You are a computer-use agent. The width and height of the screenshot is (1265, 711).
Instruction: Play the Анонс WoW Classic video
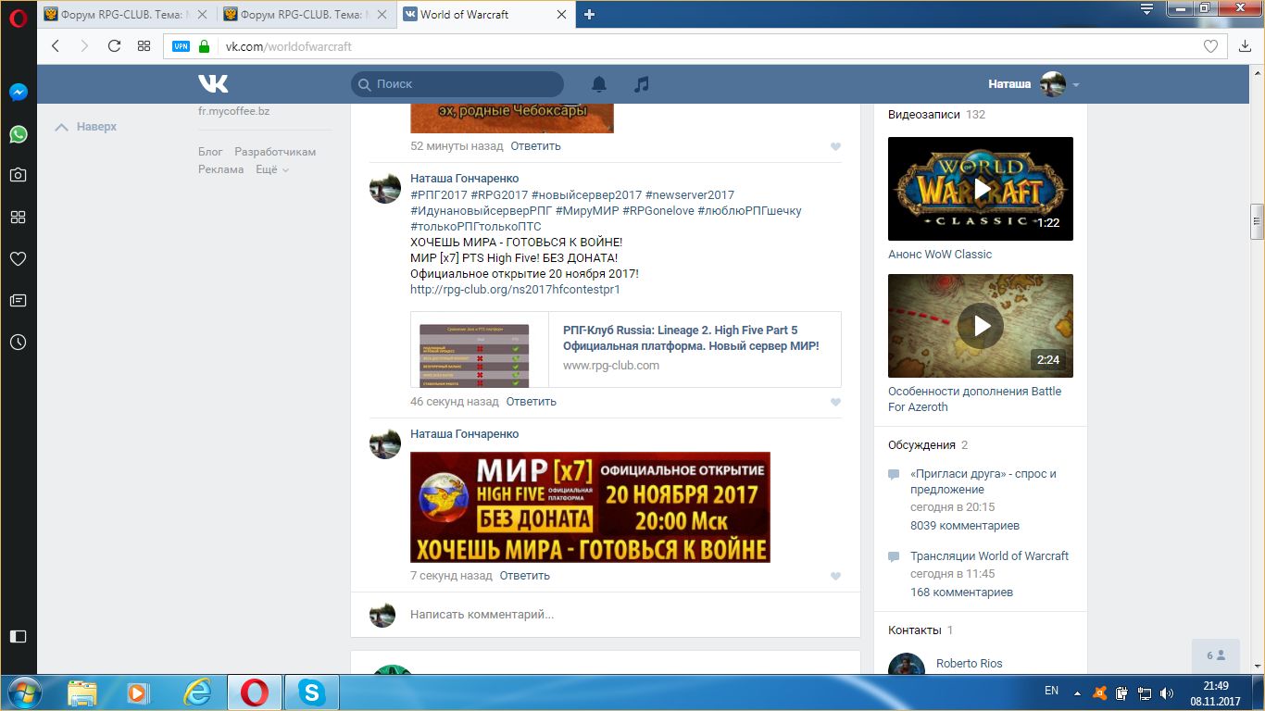coord(981,189)
